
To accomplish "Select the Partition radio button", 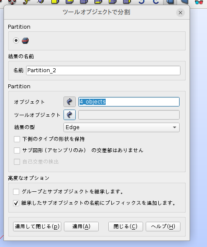I will pyautogui.click(x=16, y=40).
